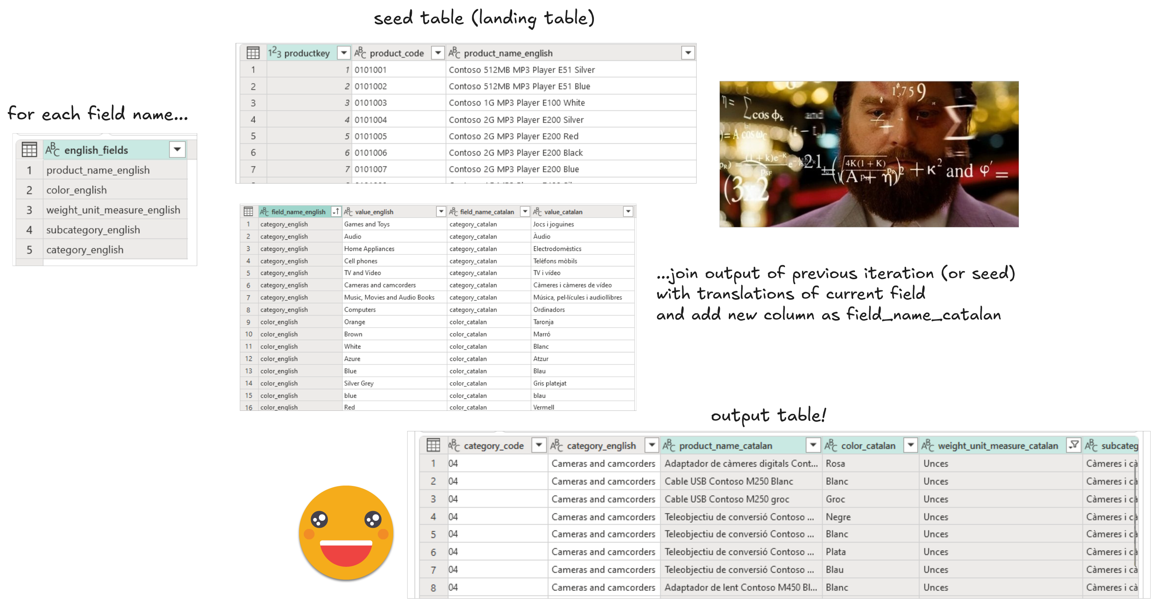Click table icon in seed table corner

pyautogui.click(x=253, y=53)
